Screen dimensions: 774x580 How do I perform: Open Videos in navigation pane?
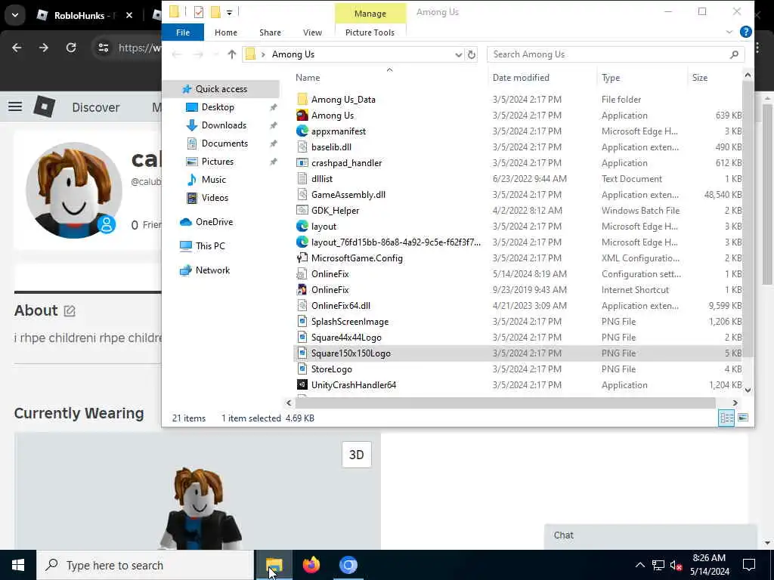tap(215, 198)
